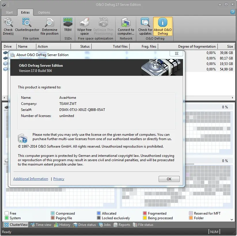Click the System legend green swatch

click(x=7, y=218)
